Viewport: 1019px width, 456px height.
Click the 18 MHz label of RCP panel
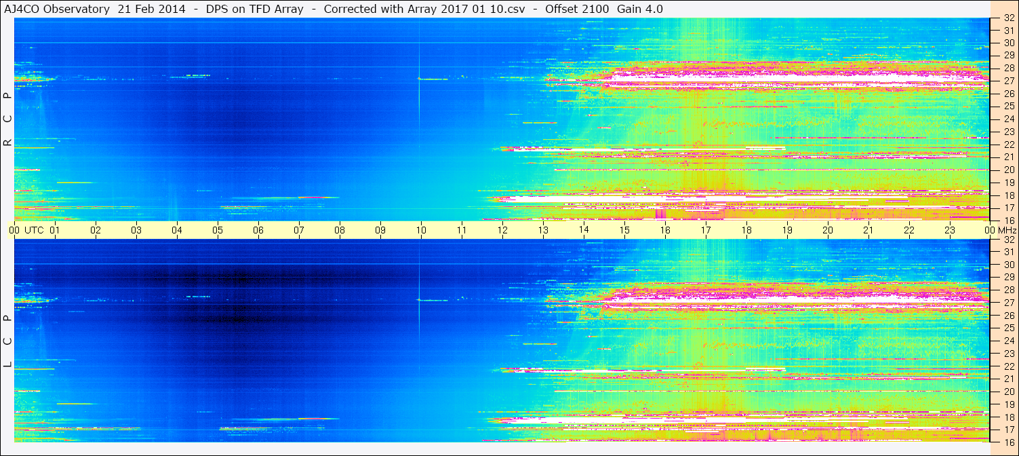pos(1009,195)
